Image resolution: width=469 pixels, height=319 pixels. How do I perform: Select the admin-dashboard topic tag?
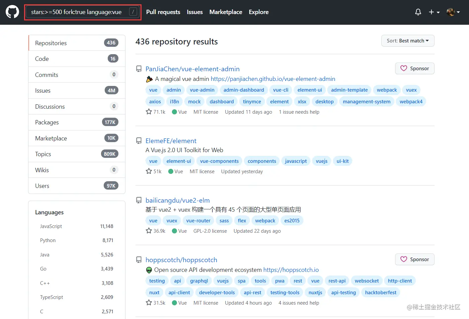(244, 90)
